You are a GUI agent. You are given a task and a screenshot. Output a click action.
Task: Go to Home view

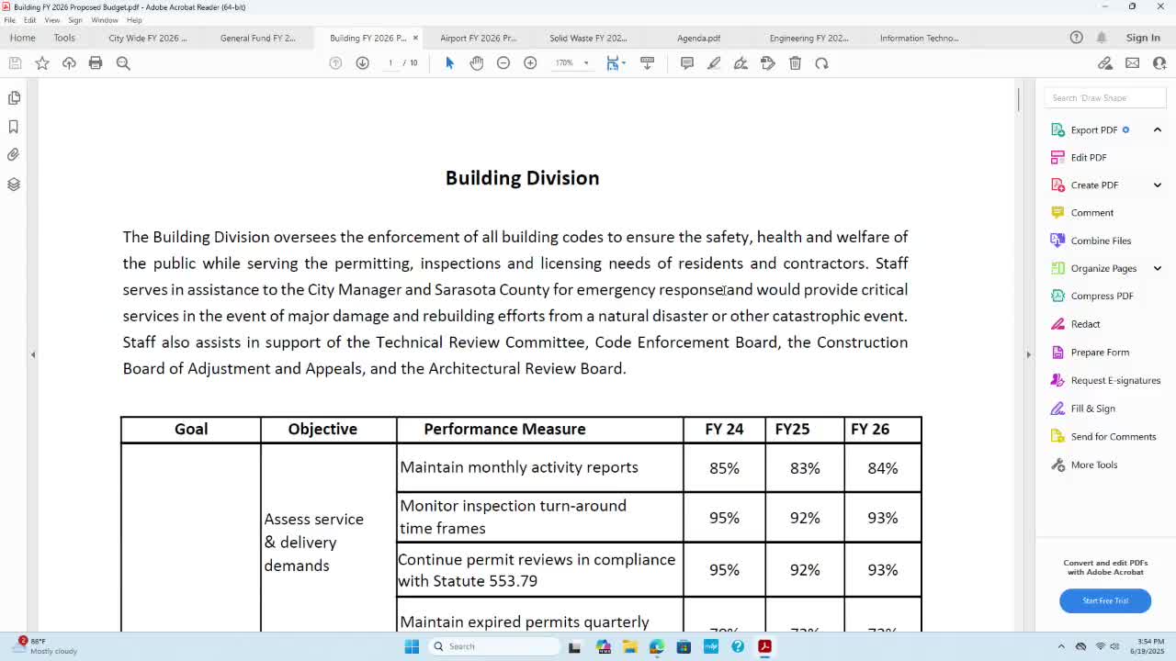(x=23, y=38)
